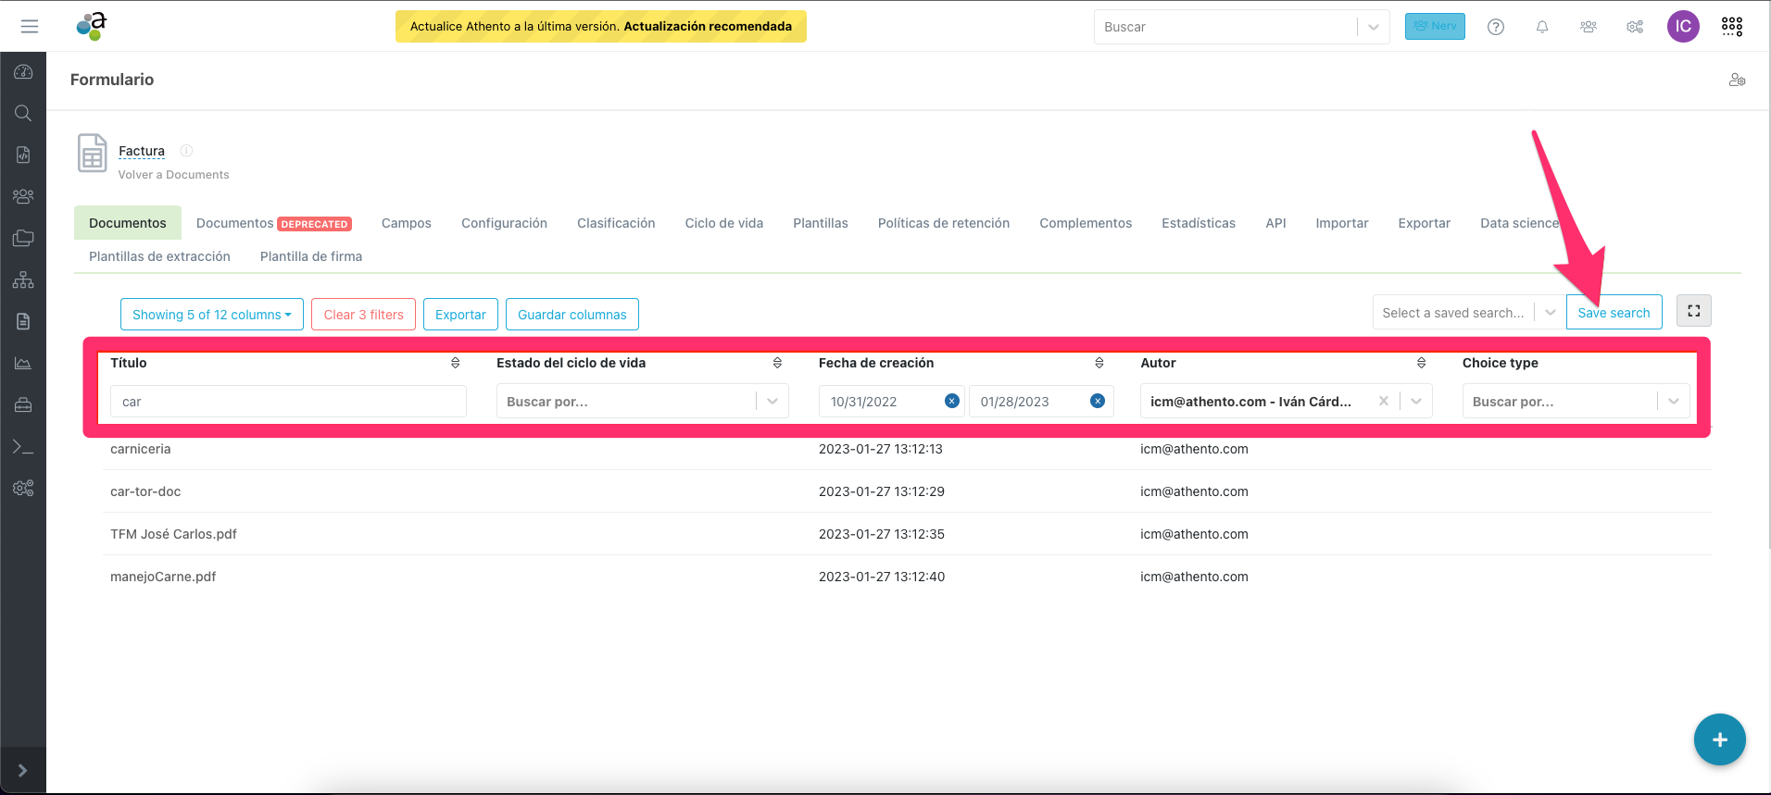
Task: Open the Ciclo de vida tab
Action: 724,223
